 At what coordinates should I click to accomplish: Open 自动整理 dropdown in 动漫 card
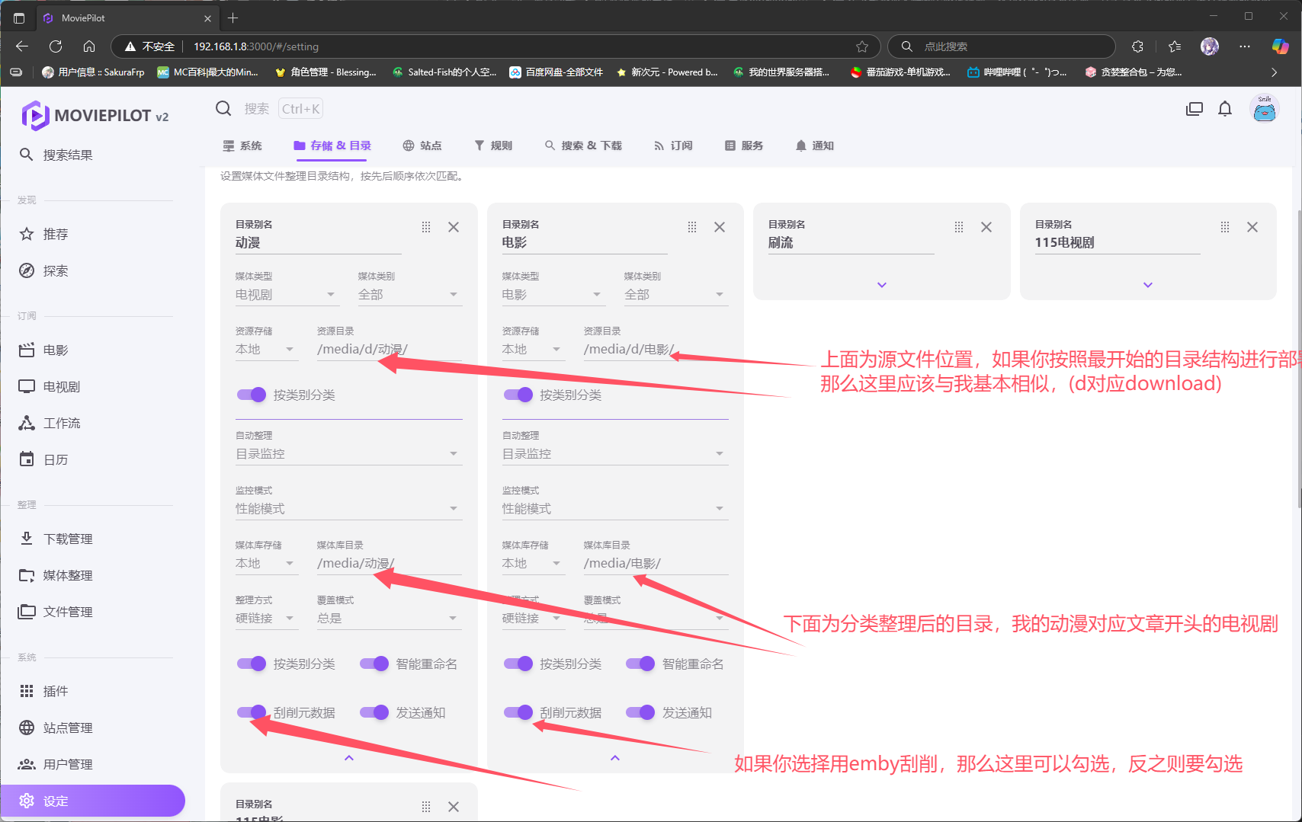[x=348, y=453]
